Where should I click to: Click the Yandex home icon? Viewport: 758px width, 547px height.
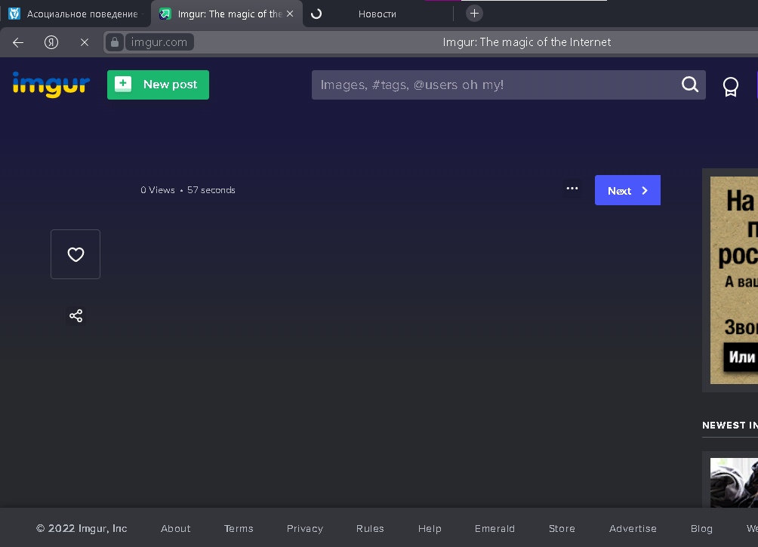pyautogui.click(x=51, y=42)
